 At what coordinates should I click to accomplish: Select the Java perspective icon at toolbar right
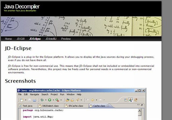[131, 100]
